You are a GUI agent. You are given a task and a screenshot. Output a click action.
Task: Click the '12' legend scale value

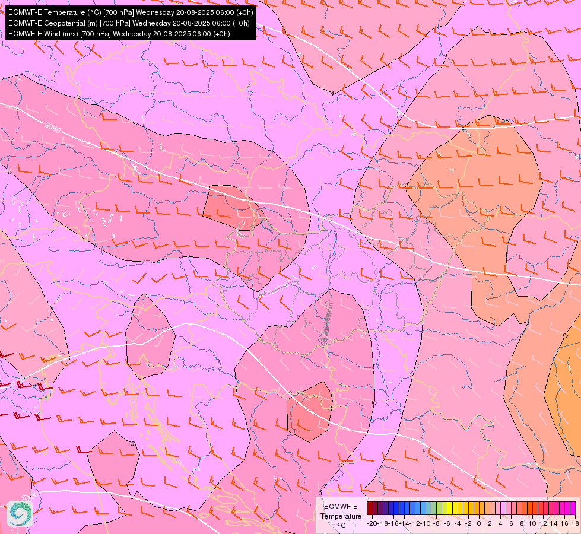(x=543, y=524)
